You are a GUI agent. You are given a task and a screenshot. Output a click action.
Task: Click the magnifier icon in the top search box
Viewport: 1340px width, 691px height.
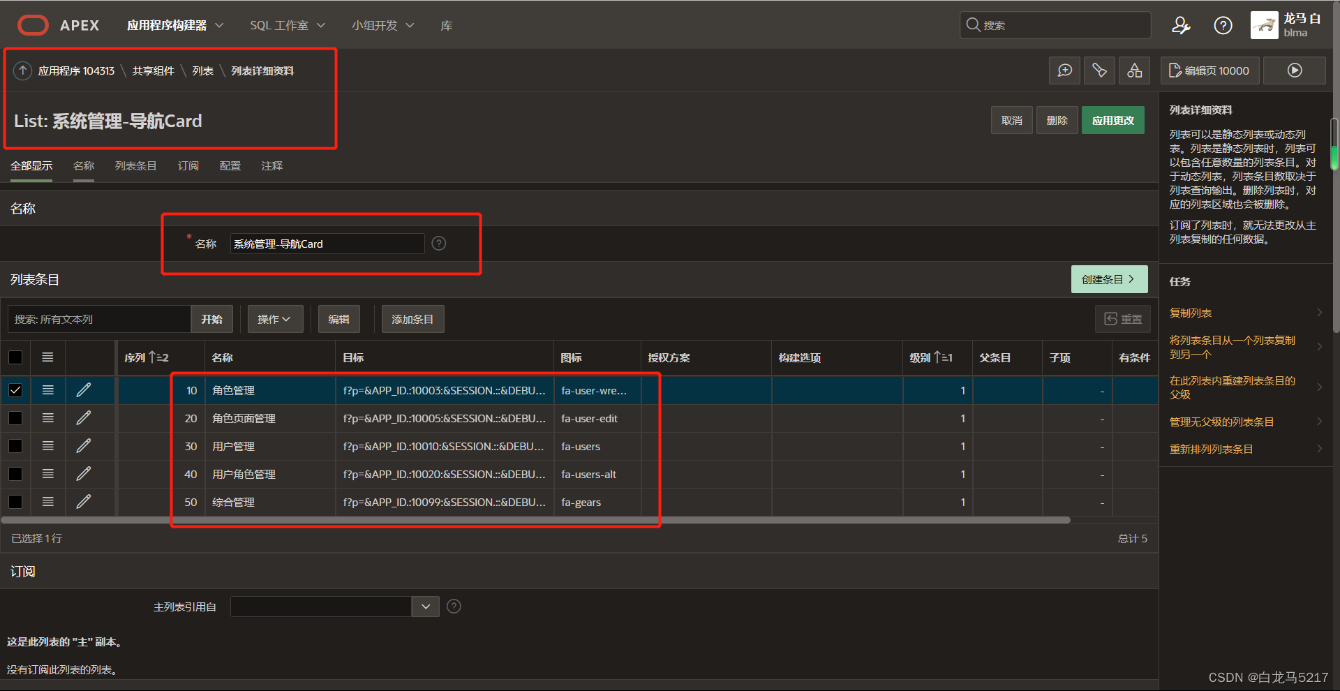pyautogui.click(x=973, y=25)
